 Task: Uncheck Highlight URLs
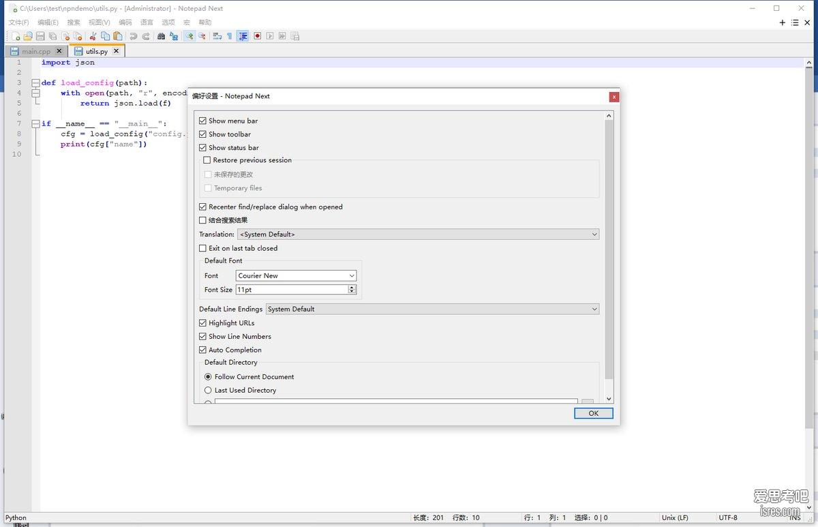click(202, 323)
